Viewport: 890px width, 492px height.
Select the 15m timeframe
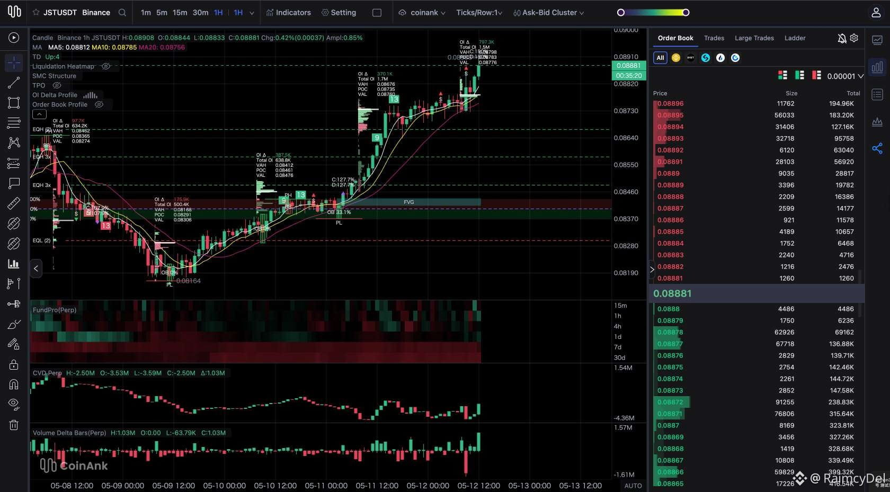pos(180,12)
